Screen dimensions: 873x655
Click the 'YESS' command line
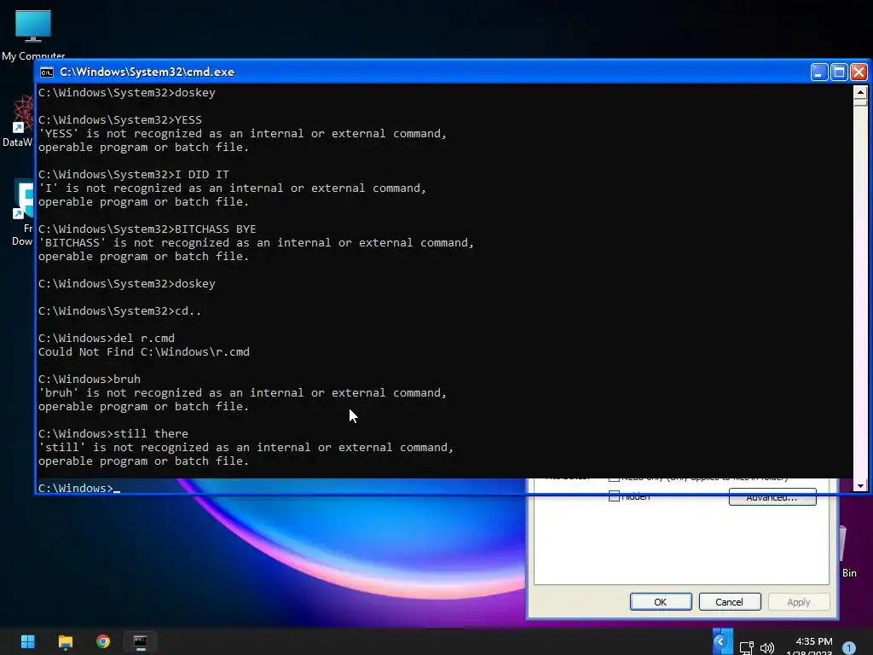click(x=119, y=119)
